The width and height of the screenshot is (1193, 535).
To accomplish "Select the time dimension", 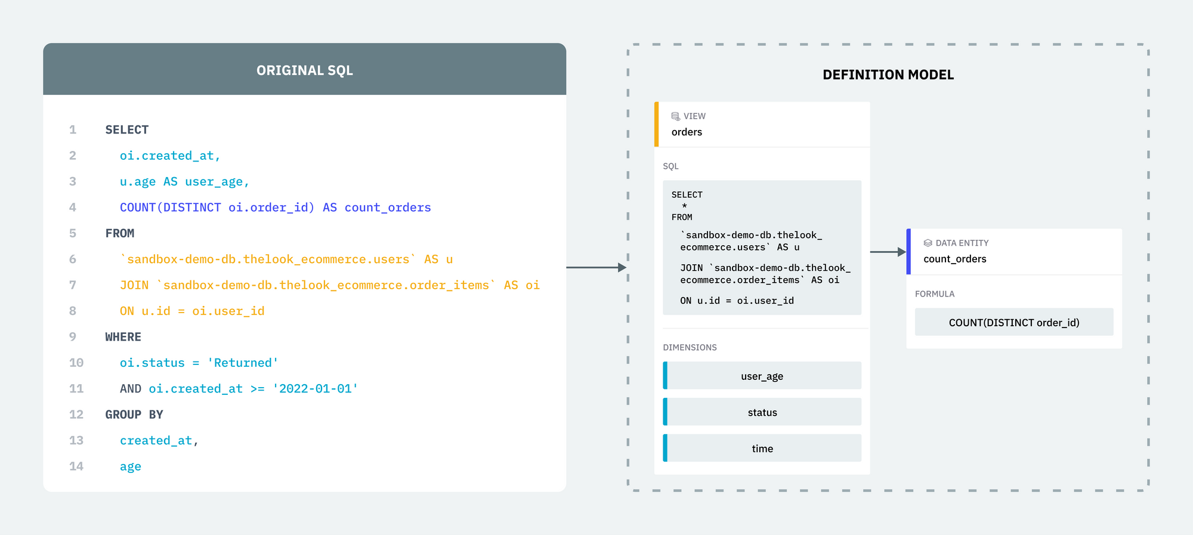I will pos(762,449).
